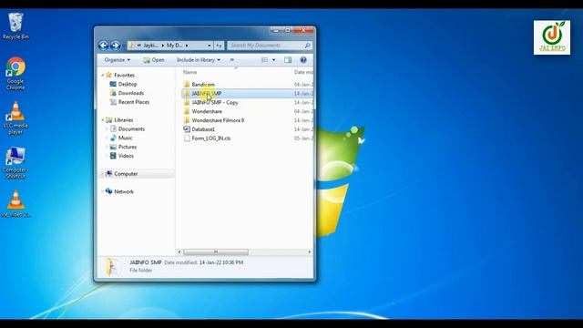
Task: Collapse the Favorites tree group
Action: [x=103, y=75]
